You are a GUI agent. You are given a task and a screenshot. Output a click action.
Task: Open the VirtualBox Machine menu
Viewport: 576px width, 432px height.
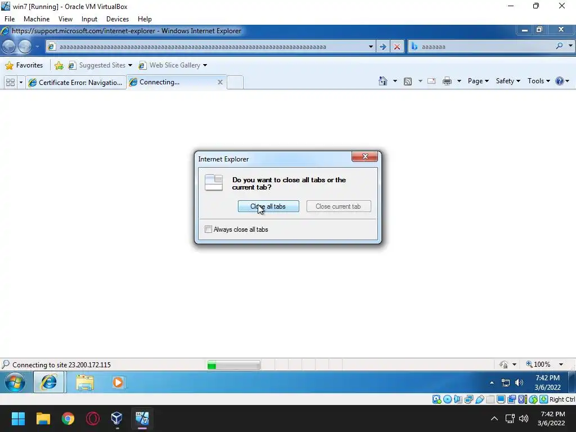pyautogui.click(x=37, y=19)
